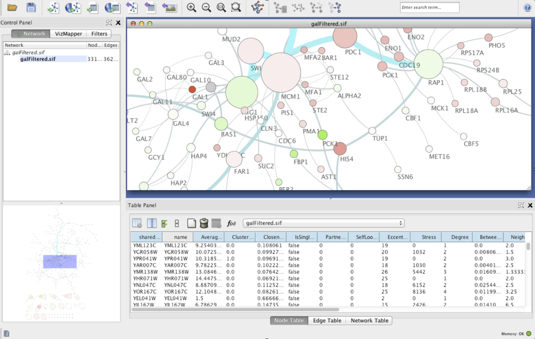The height and width of the screenshot is (339, 535).
Task: Click the deselect all columns icon
Action: click(x=177, y=223)
